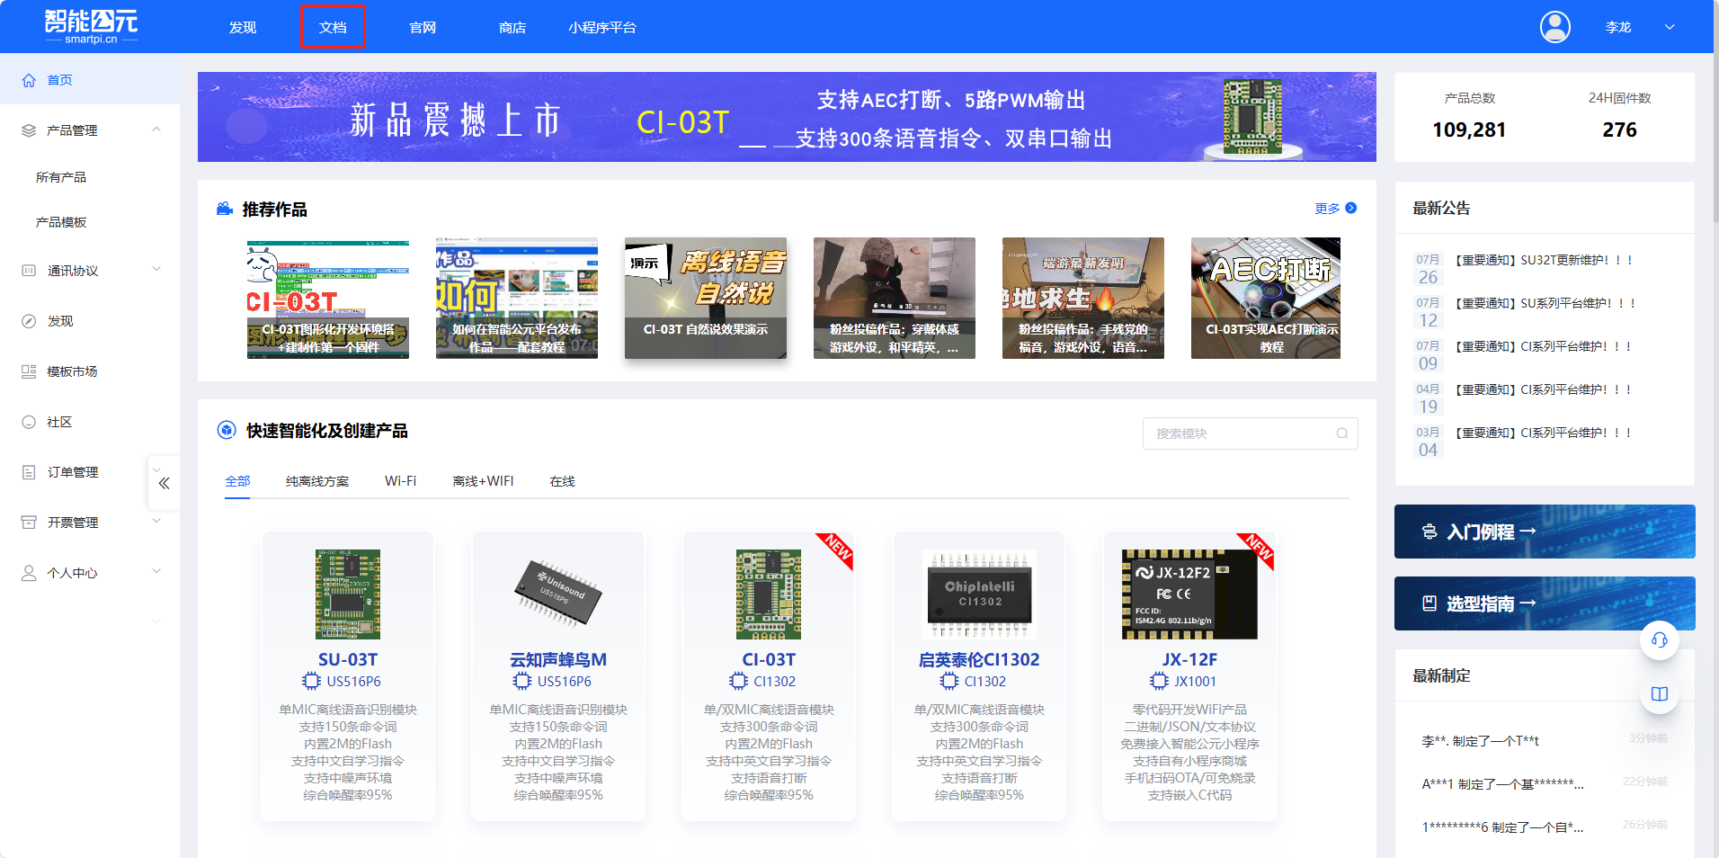The image size is (1719, 858).
Task: Click the floating documentation book icon
Action: 1659,693
